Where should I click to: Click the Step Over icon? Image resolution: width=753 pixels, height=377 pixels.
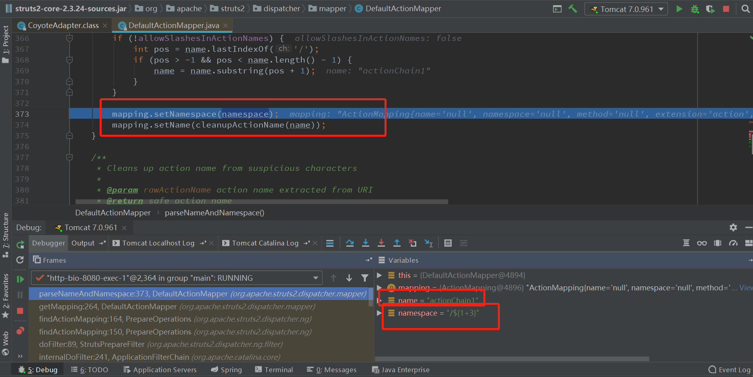point(350,243)
